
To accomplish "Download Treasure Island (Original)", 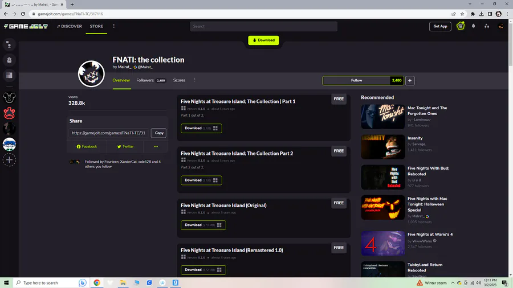I will tap(203, 225).
